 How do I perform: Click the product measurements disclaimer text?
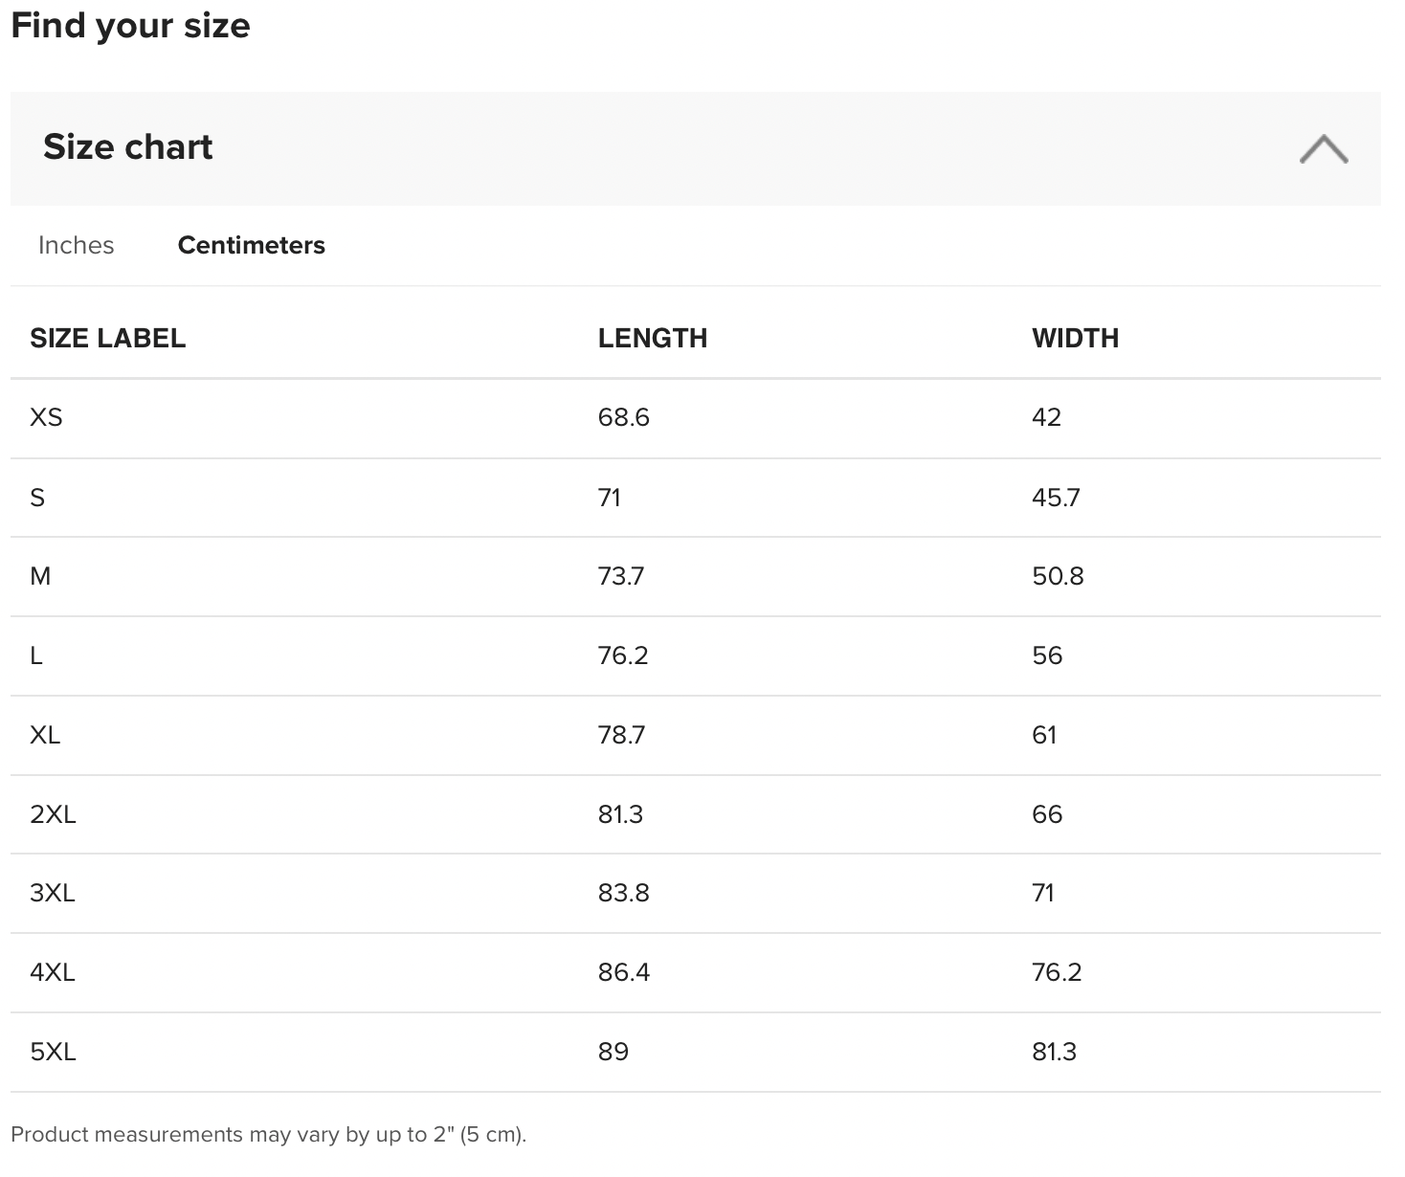(268, 1134)
